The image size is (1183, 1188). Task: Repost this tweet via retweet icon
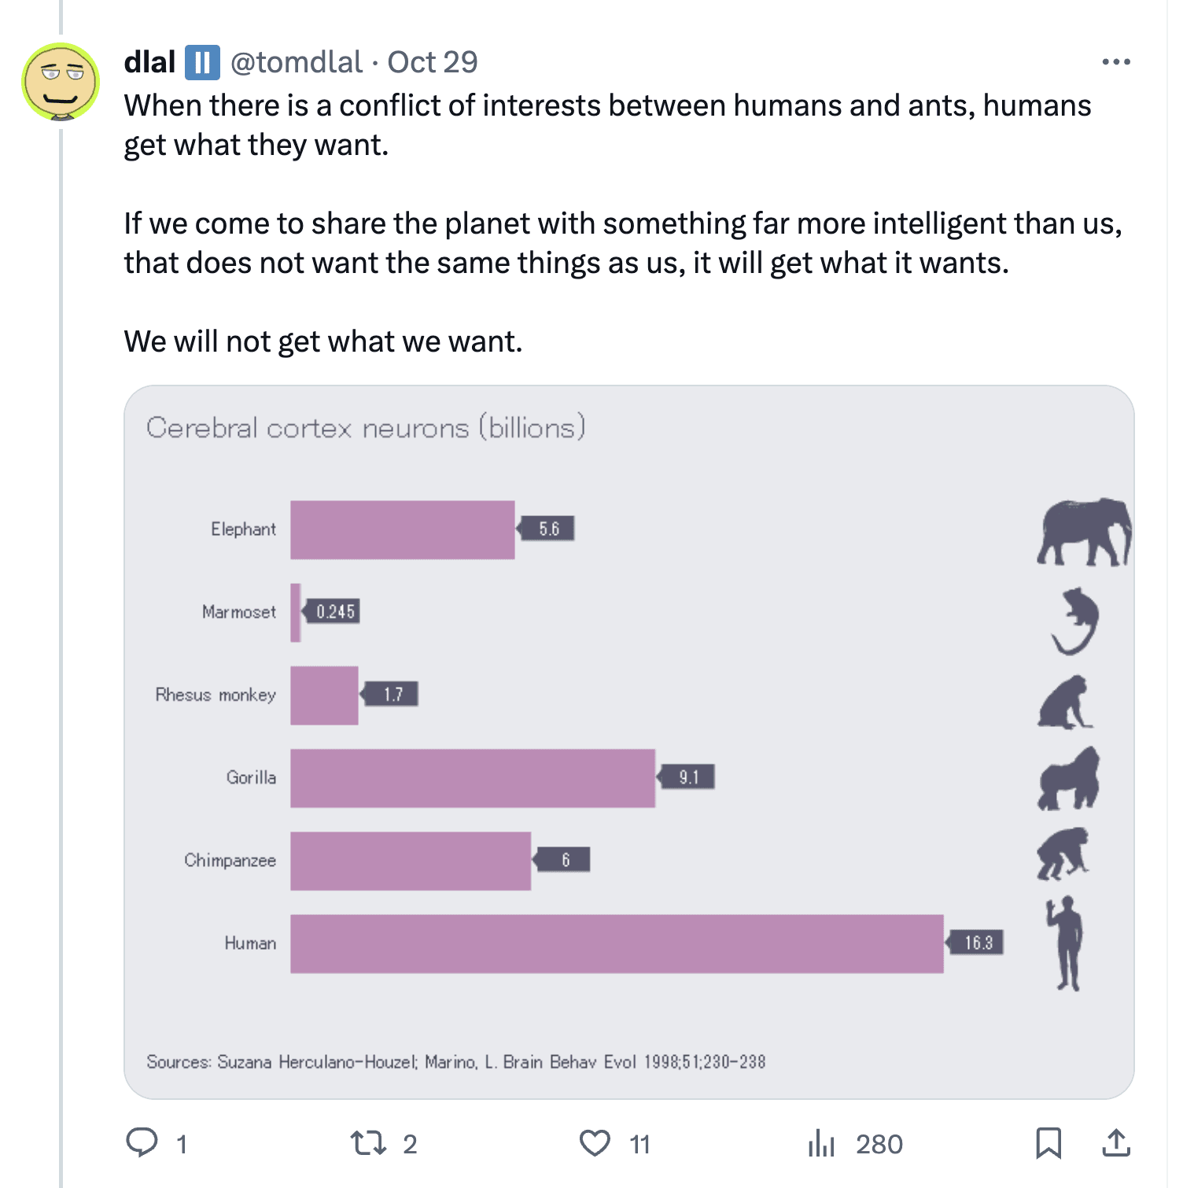point(368,1142)
